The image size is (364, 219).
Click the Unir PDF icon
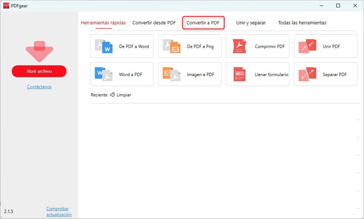308,46
